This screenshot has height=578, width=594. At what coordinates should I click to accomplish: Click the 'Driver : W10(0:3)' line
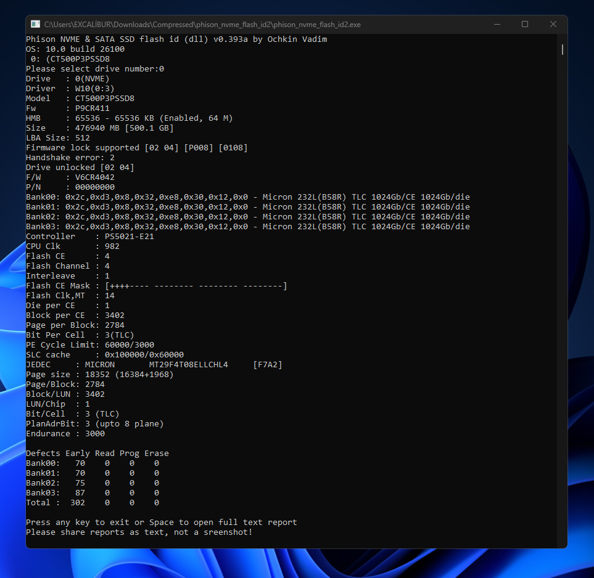pos(70,89)
